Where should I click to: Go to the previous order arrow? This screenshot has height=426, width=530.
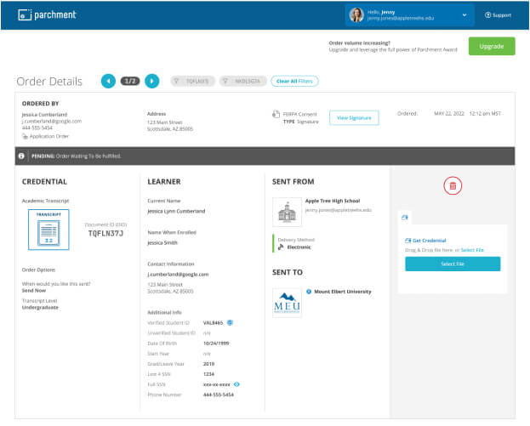pyautogui.click(x=108, y=81)
